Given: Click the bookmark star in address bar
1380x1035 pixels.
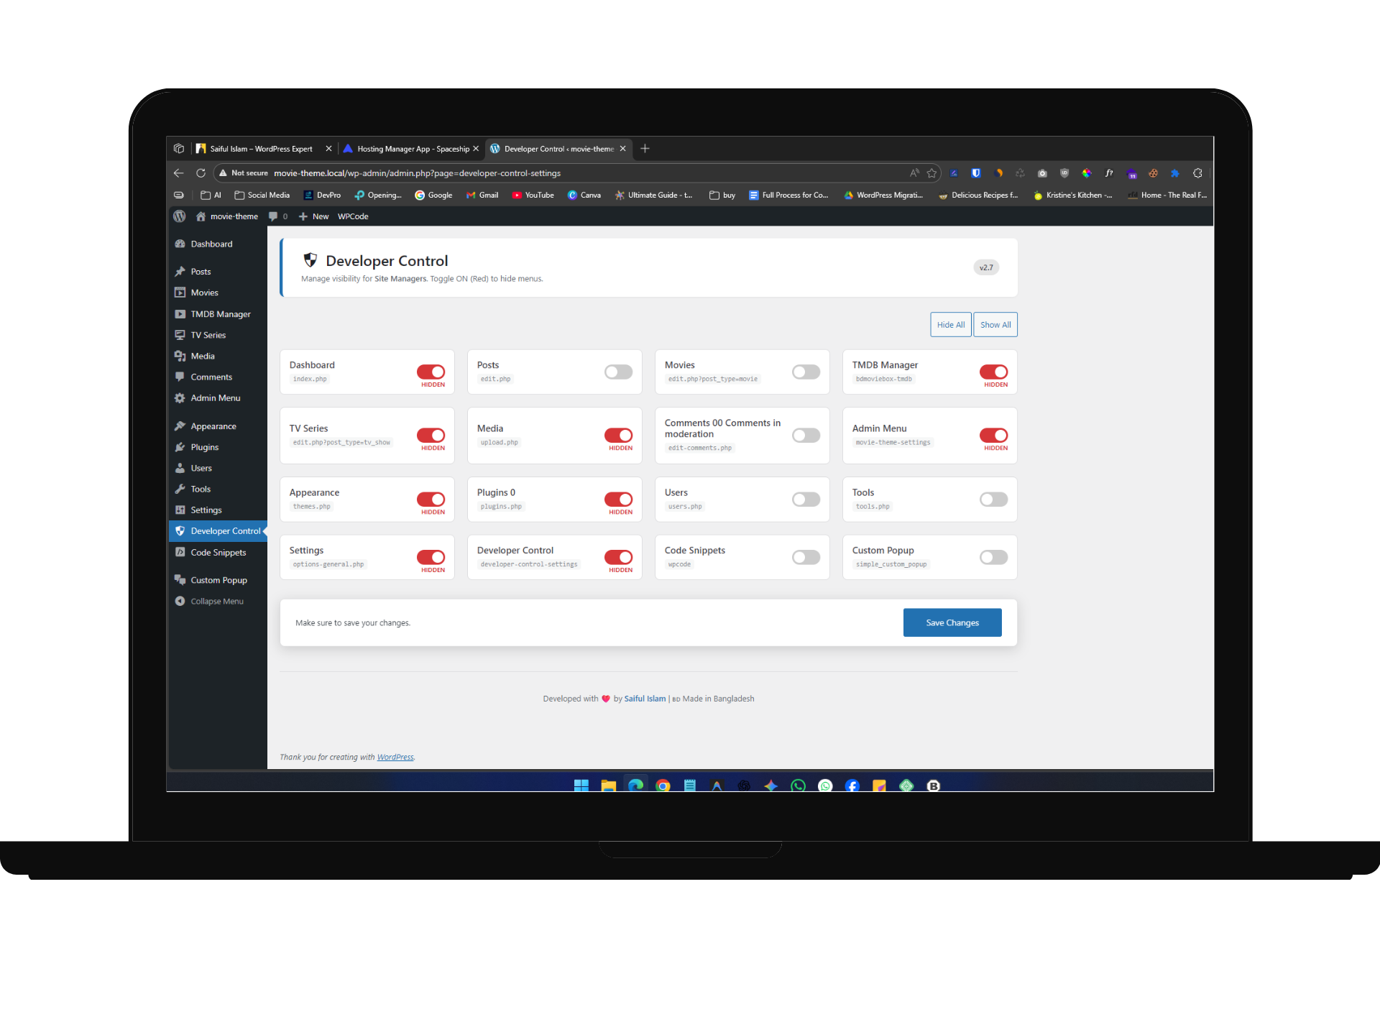Looking at the screenshot, I should click(x=931, y=173).
